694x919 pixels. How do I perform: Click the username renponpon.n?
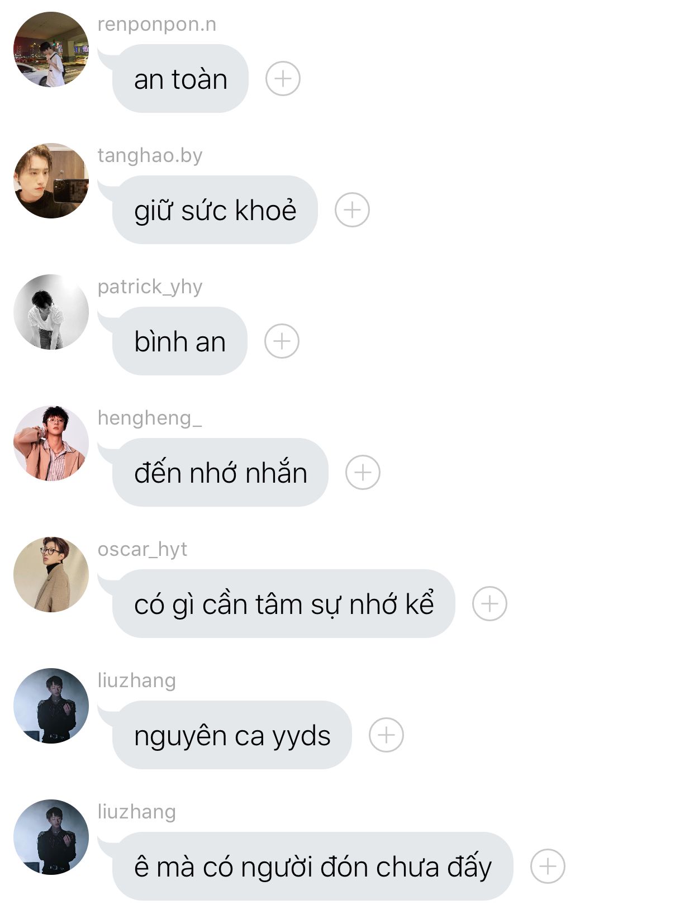click(x=157, y=25)
